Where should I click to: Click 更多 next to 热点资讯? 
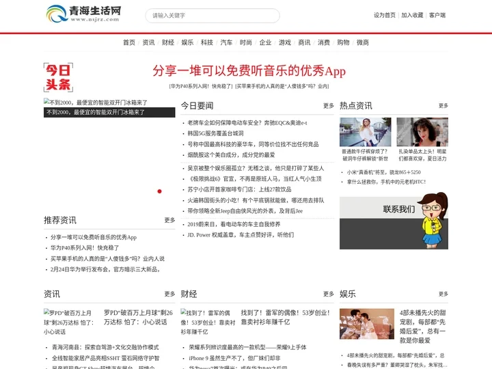(443, 106)
